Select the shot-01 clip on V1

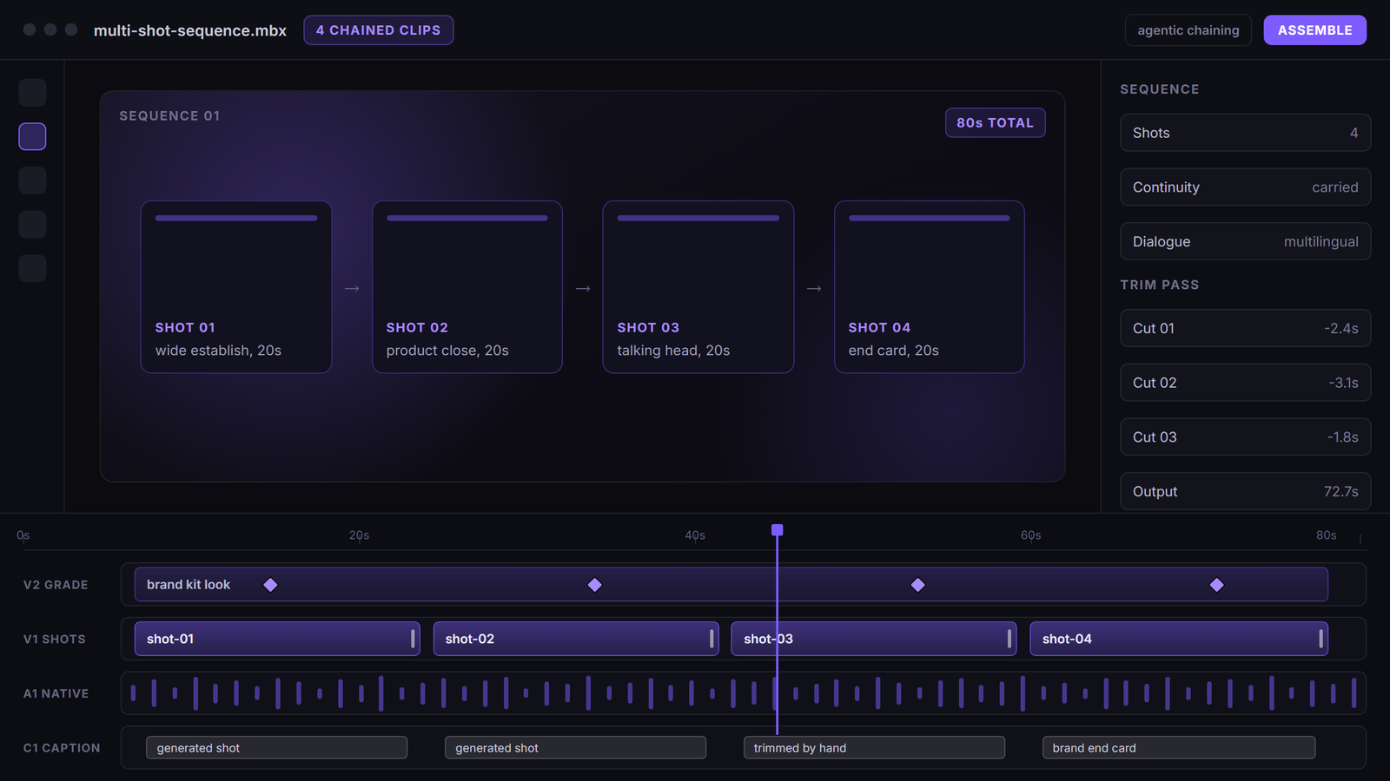point(277,639)
